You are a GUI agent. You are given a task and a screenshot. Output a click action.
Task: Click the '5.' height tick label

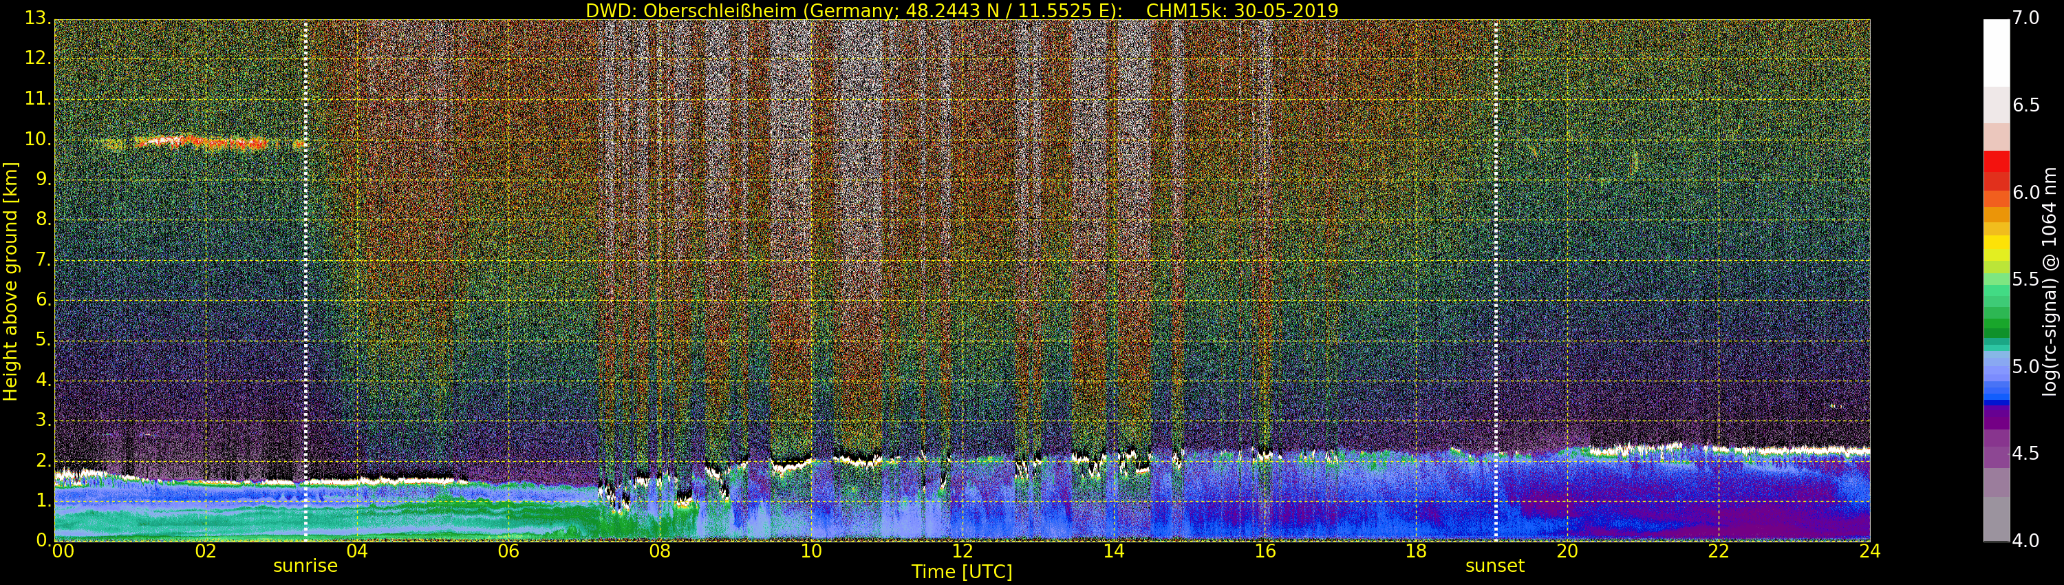tap(43, 340)
